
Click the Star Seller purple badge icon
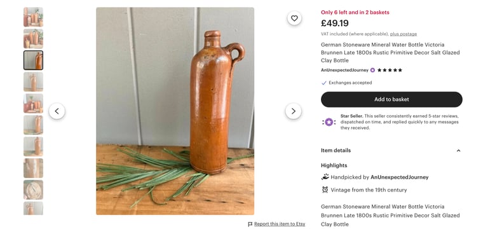(x=329, y=122)
